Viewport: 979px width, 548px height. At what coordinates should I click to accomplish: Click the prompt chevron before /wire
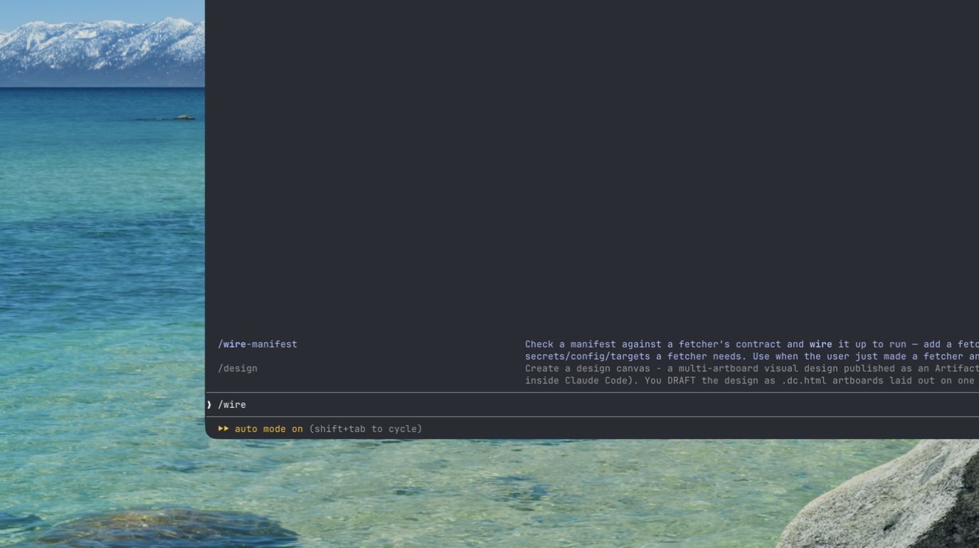[x=209, y=405]
